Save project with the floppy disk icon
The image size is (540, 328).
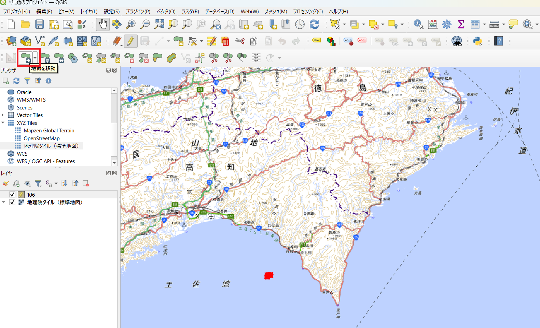coord(40,24)
